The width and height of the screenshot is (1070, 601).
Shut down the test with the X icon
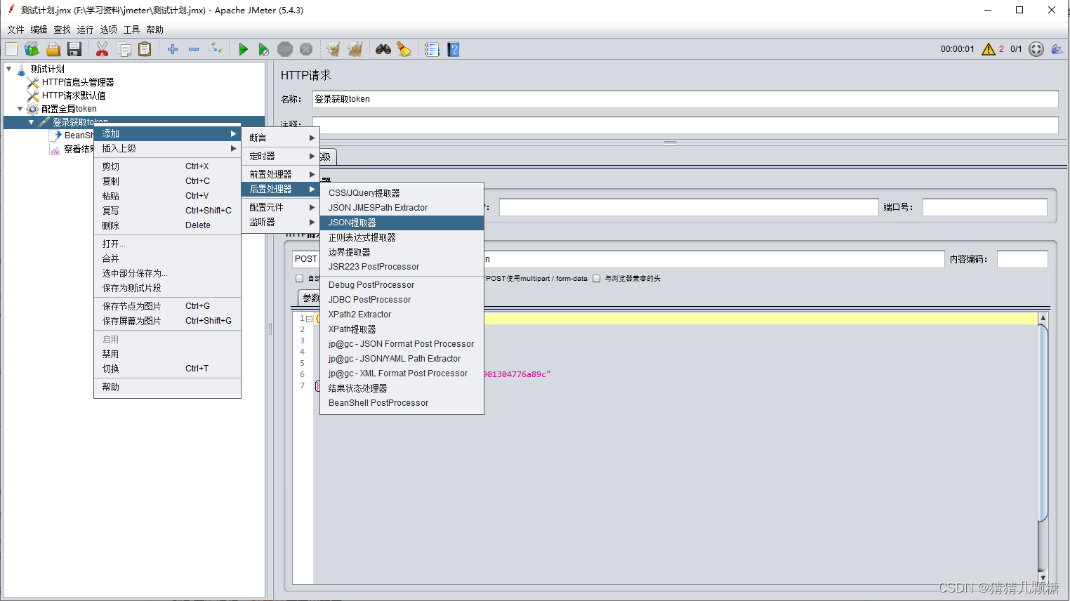click(x=306, y=49)
